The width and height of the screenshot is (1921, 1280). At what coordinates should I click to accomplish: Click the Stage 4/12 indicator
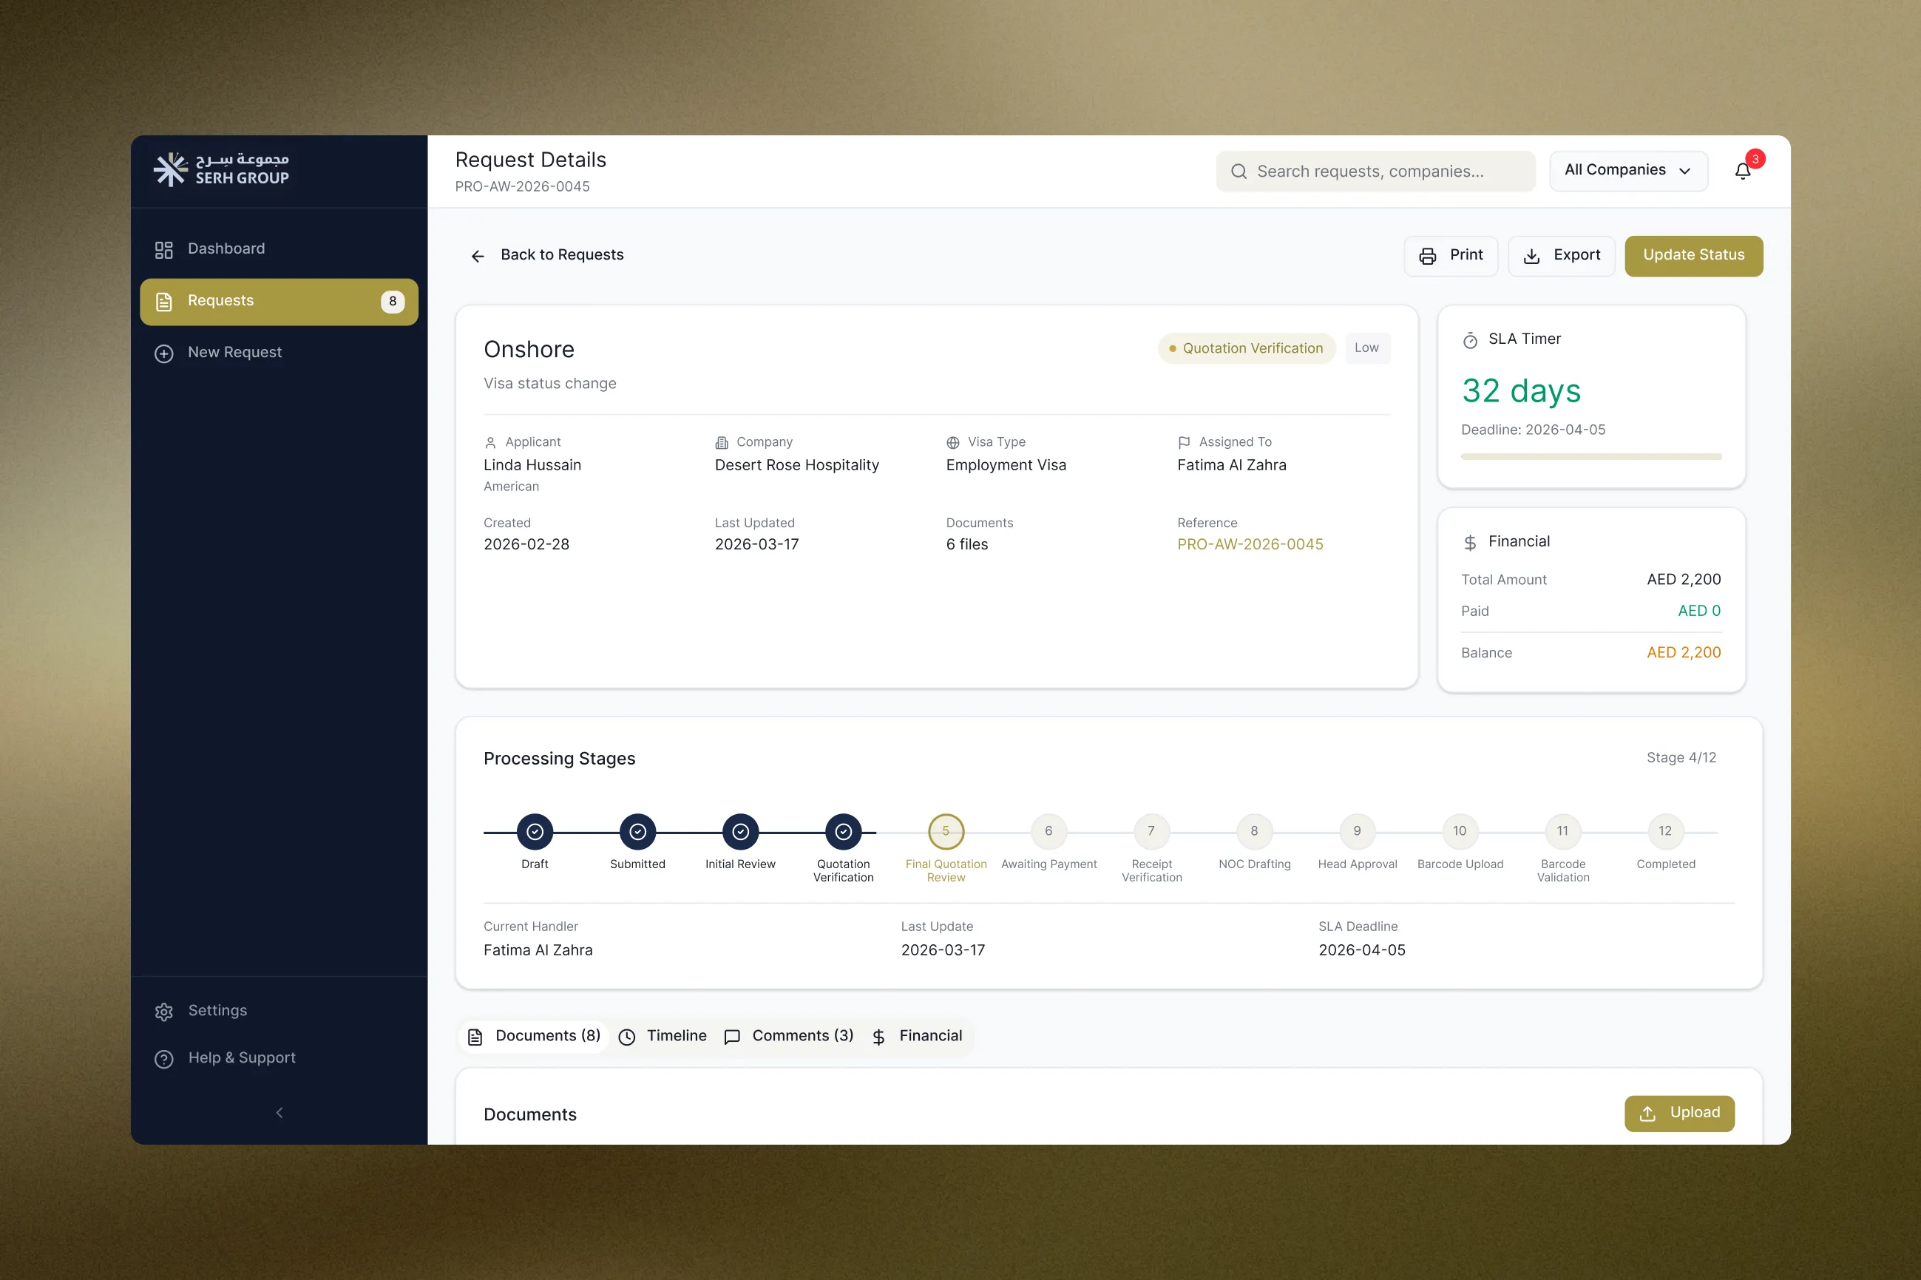(1681, 759)
